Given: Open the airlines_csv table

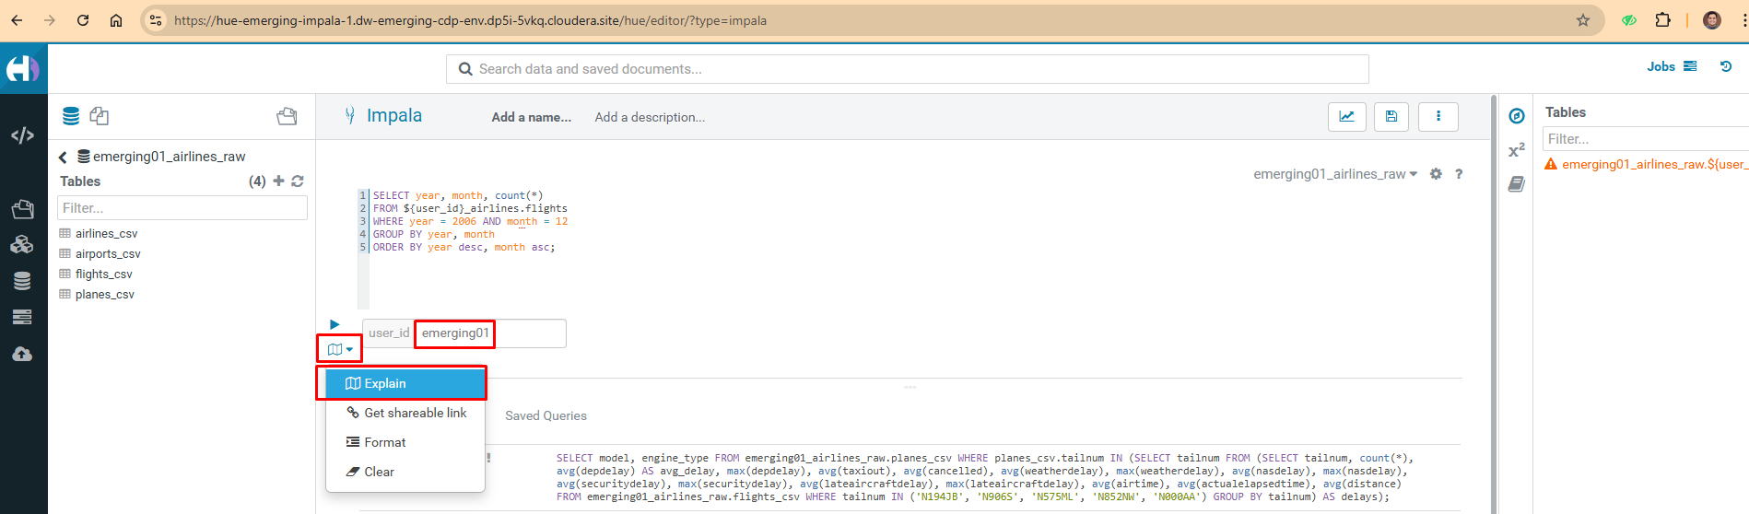Looking at the screenshot, I should tap(106, 233).
